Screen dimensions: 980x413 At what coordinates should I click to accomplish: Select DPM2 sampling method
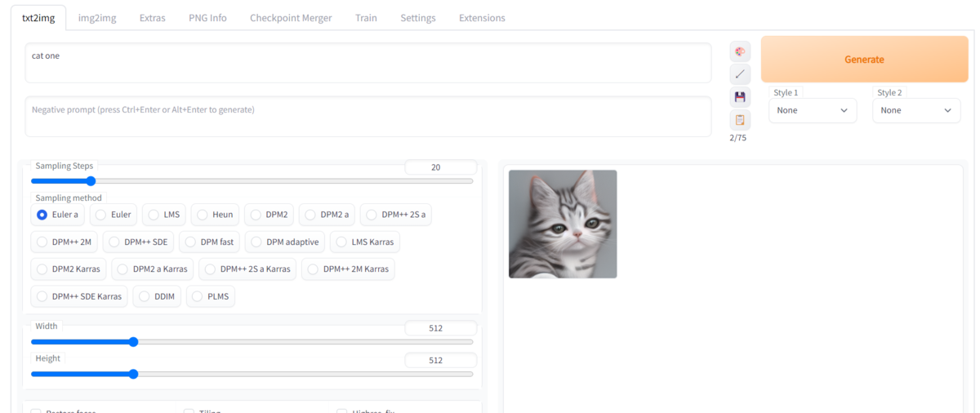point(269,215)
